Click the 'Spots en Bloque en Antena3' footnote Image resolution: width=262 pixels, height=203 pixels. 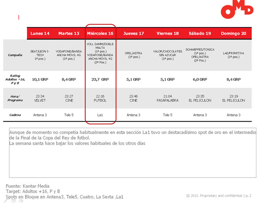coord(64,197)
